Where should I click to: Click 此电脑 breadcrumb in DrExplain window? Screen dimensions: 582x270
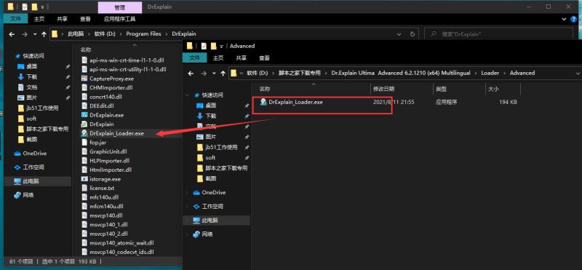tap(76, 33)
